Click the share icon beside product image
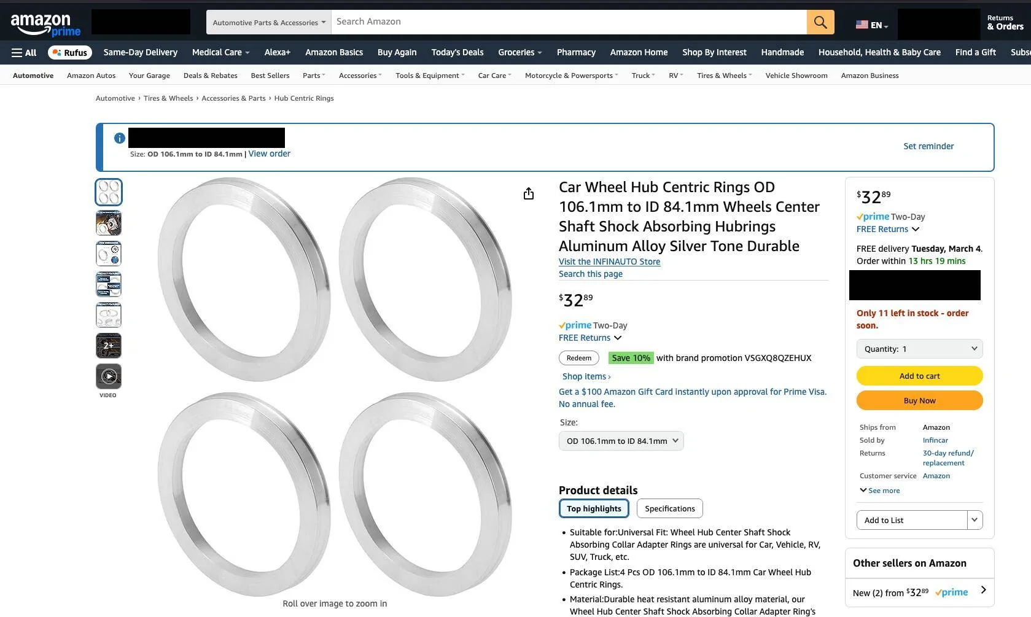Screen dimensions: 1031x617 pos(528,194)
